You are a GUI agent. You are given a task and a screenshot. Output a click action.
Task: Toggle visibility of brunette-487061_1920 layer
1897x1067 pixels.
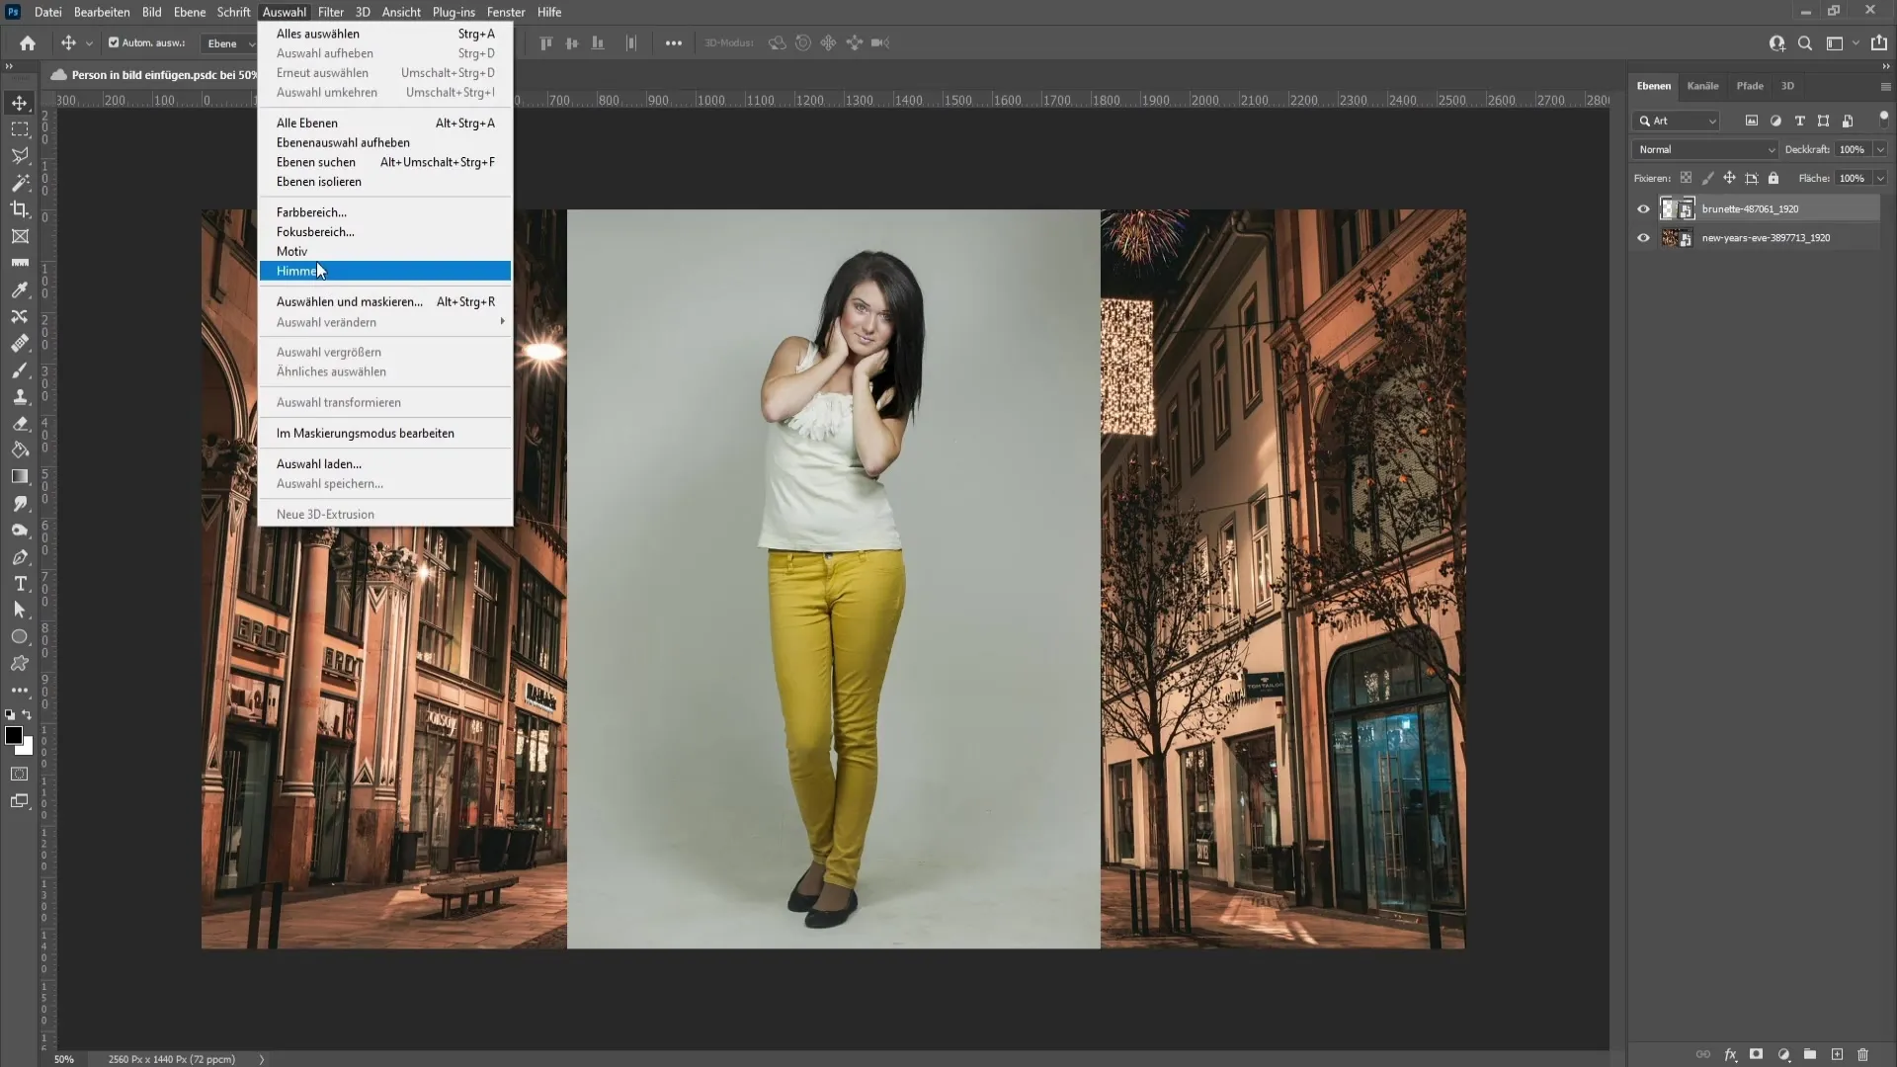pos(1643,208)
